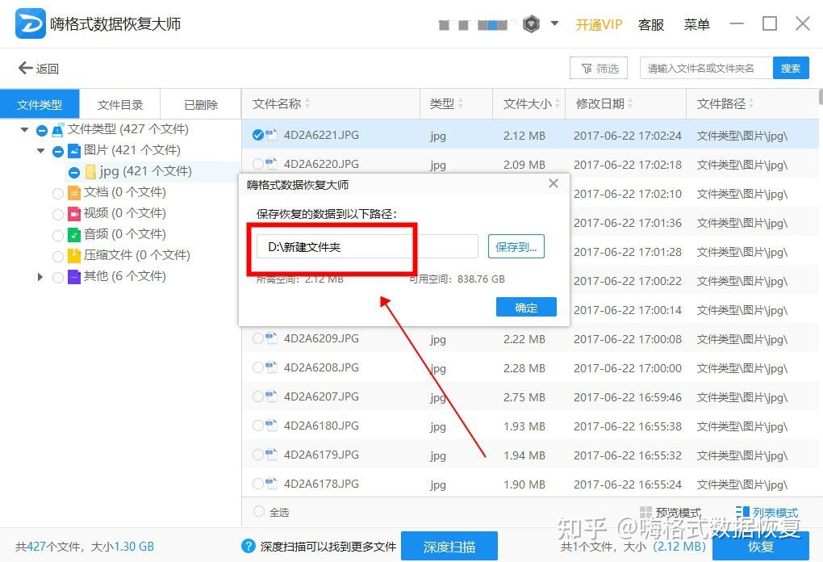Toggle 图片 (421 个文件) checkbox

[x=58, y=152]
